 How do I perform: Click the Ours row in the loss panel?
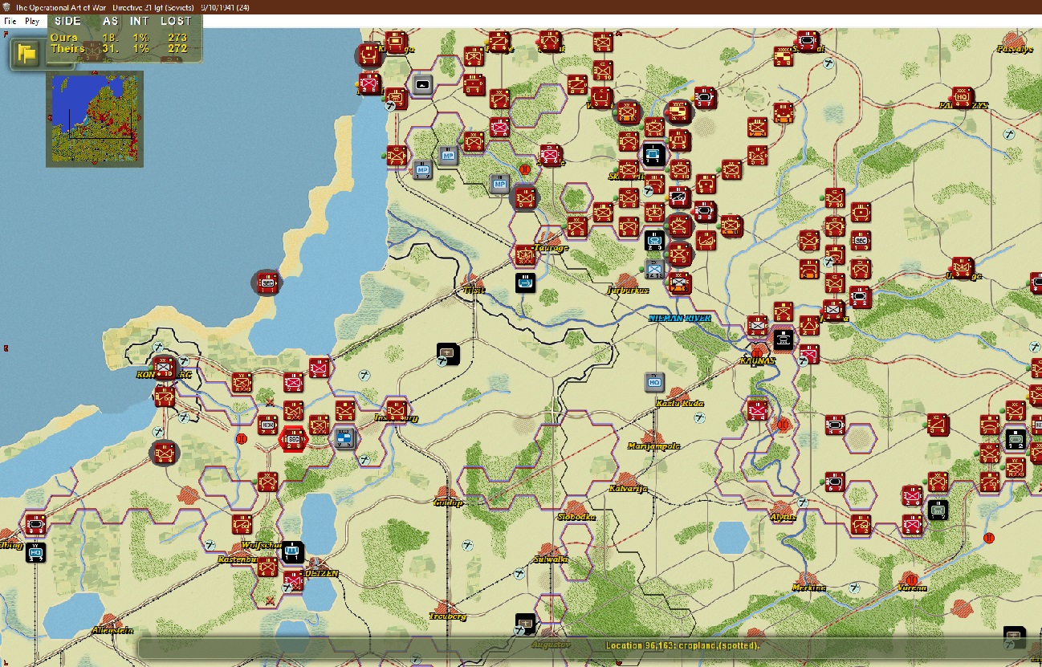pyautogui.click(x=119, y=37)
